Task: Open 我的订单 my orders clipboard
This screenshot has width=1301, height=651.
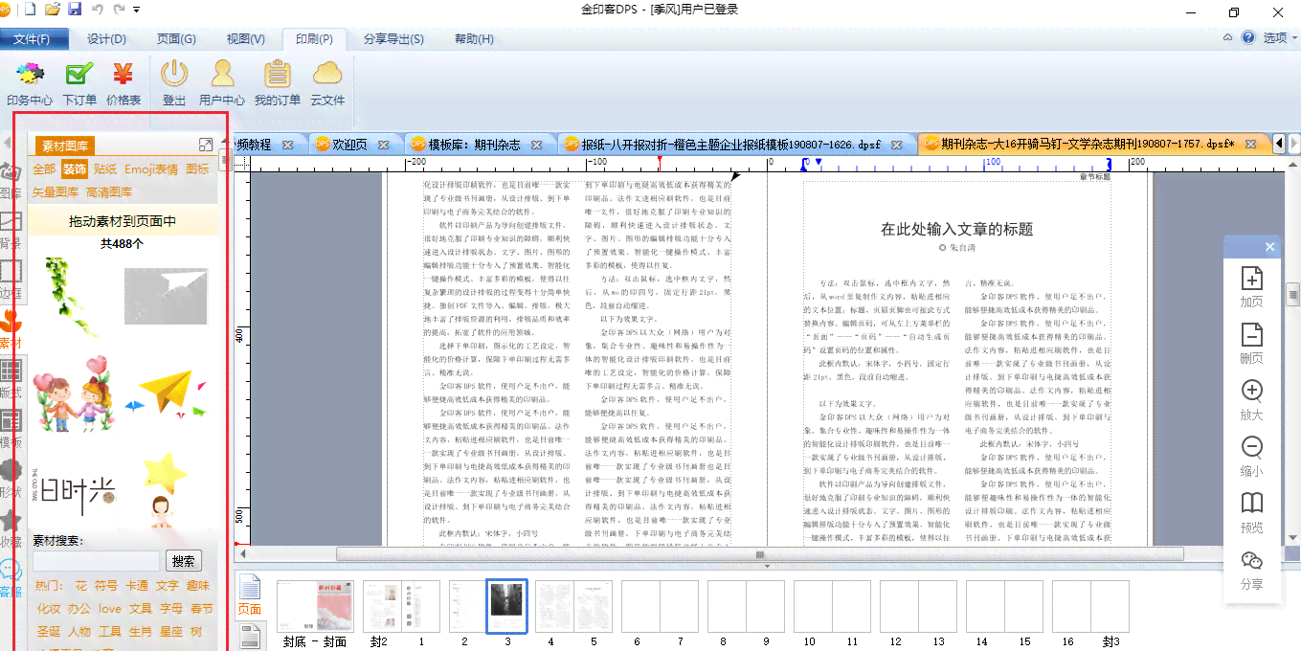Action: tap(278, 83)
